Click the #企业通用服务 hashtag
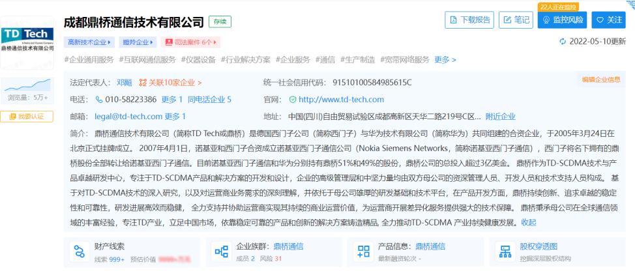The width and height of the screenshot is (635, 273). pyautogui.click(x=89, y=60)
